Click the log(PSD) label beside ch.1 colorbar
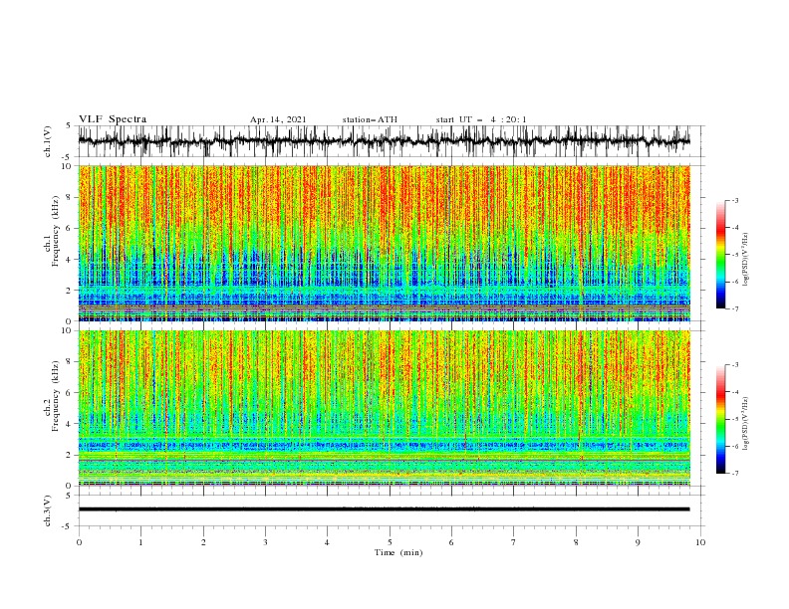 (x=745, y=260)
